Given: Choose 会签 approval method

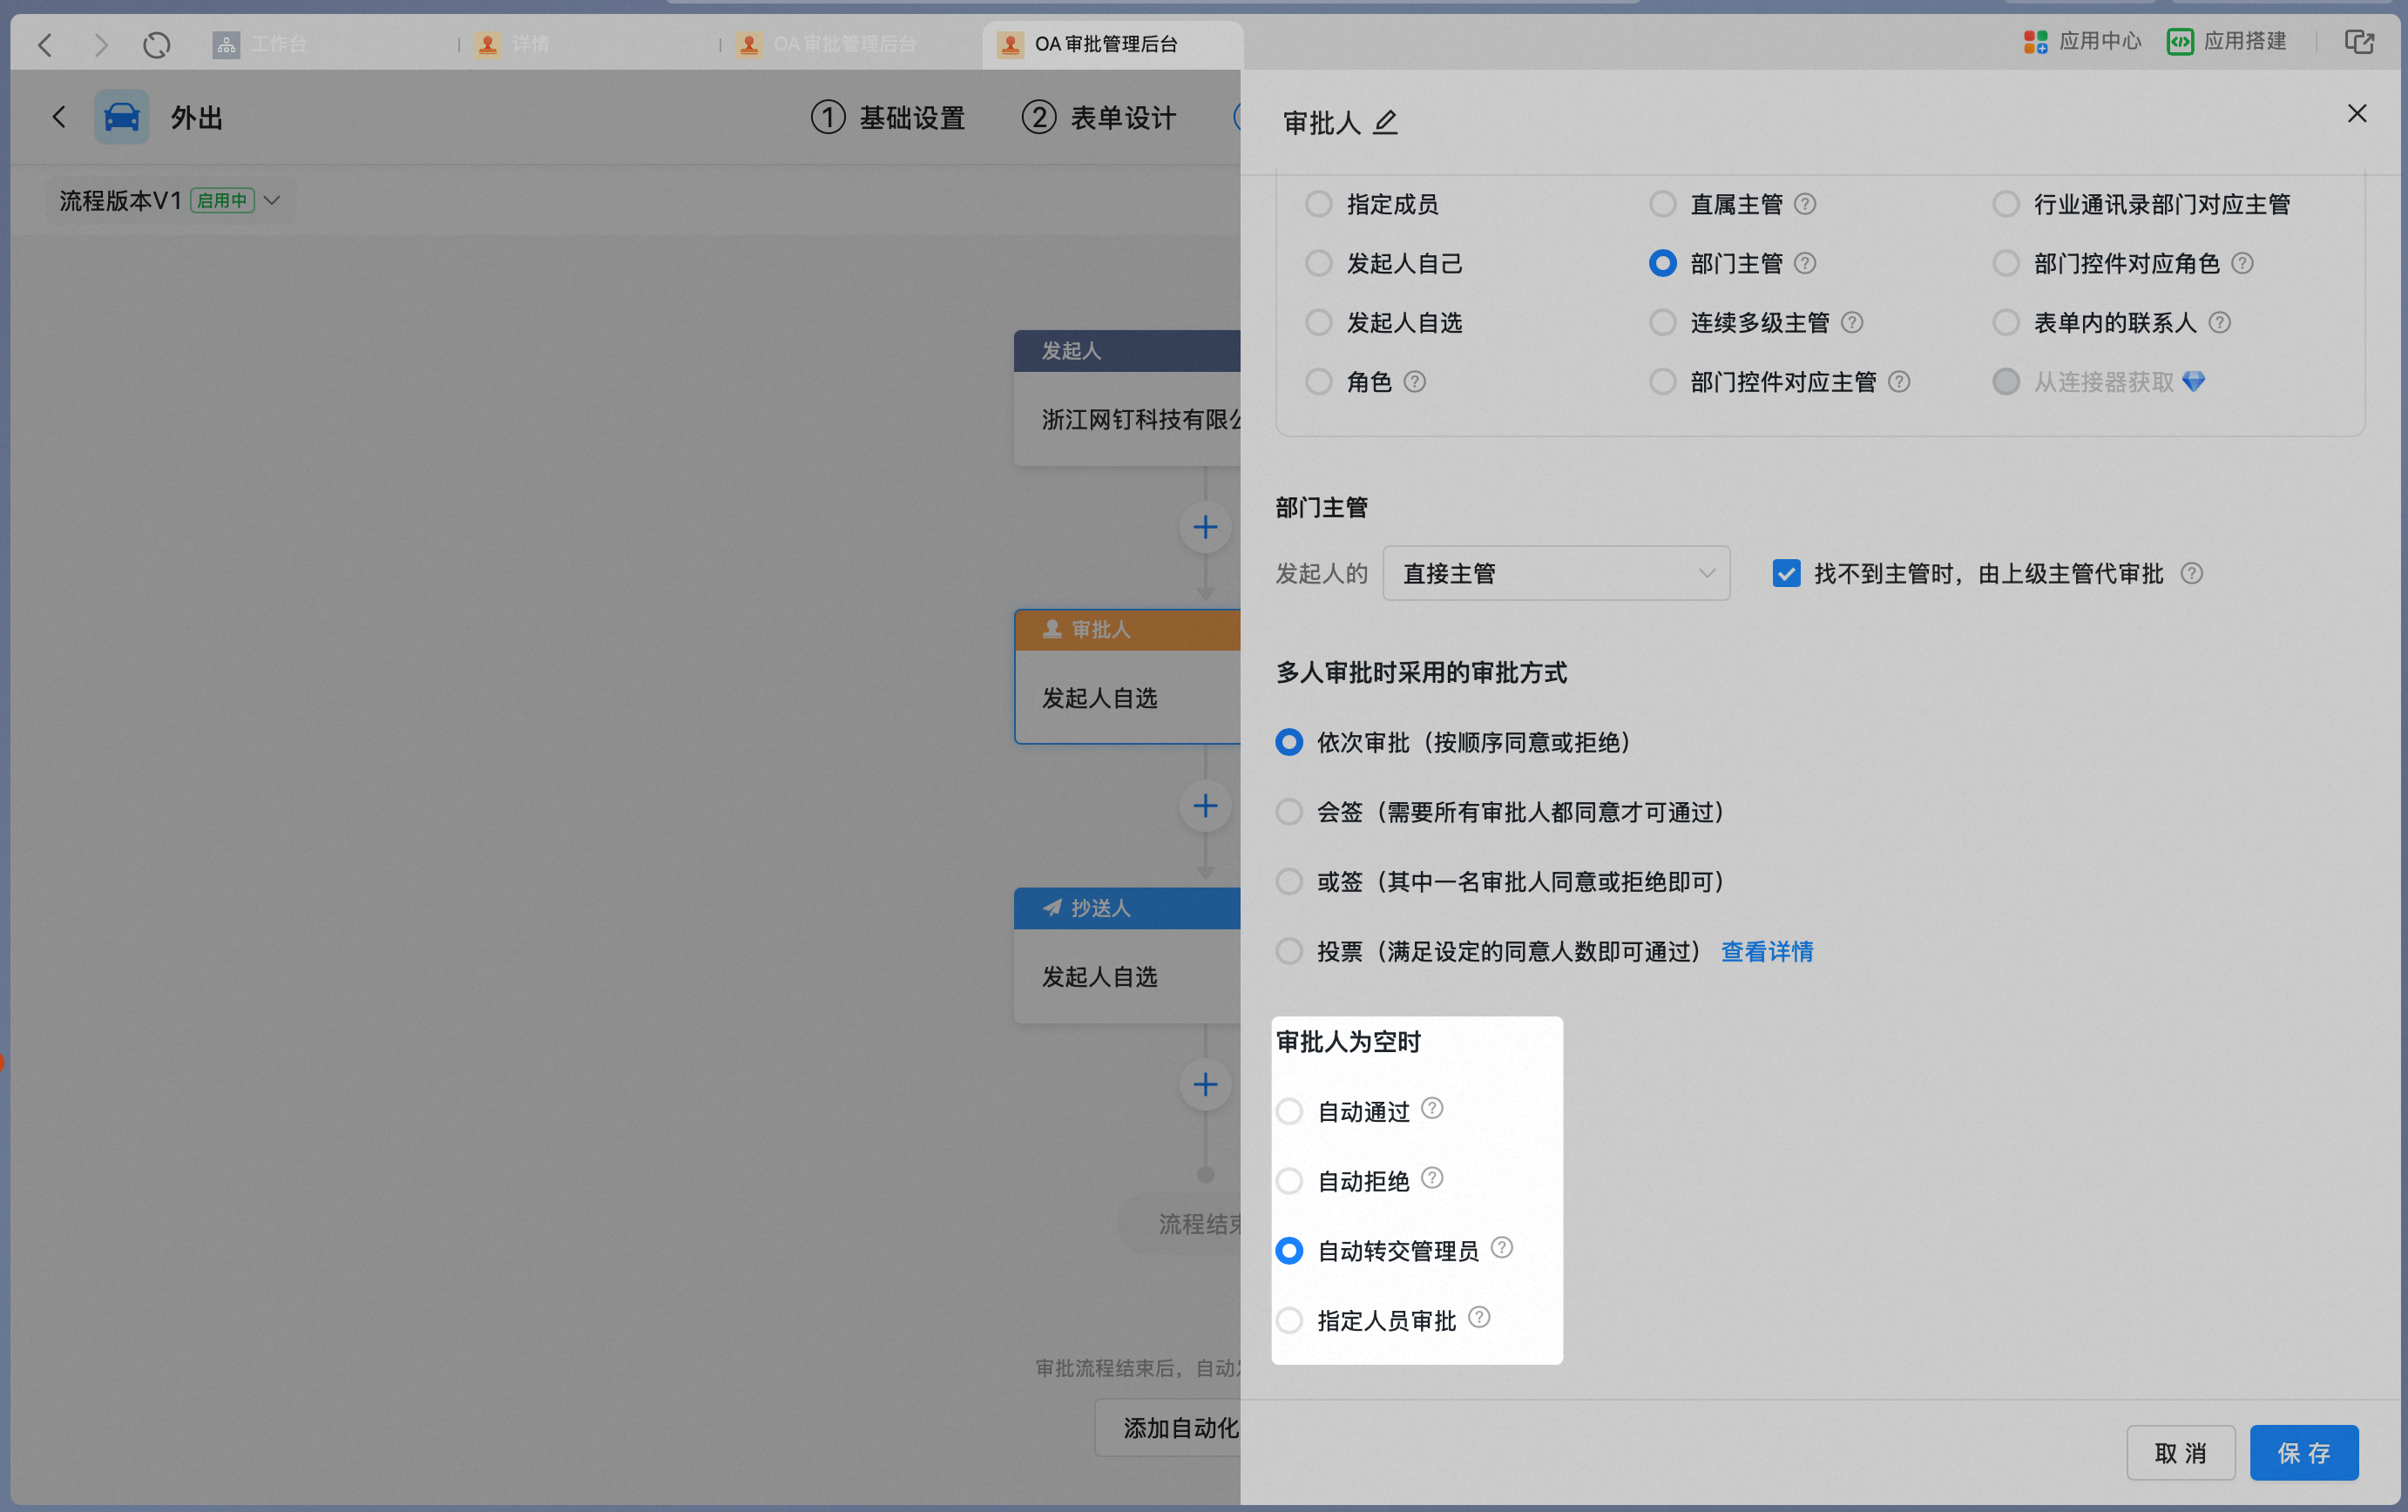Looking at the screenshot, I should (1289, 812).
